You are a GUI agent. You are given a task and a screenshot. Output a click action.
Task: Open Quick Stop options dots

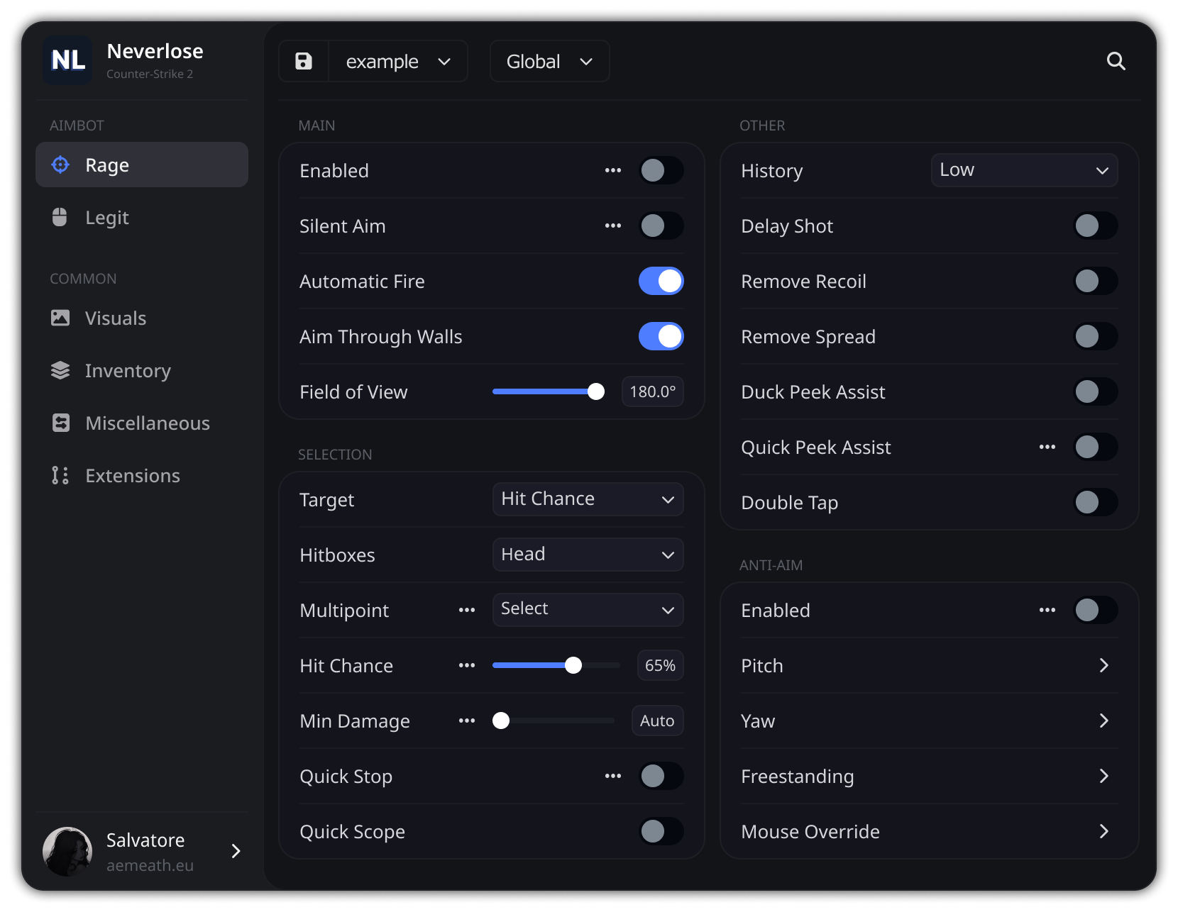(613, 776)
